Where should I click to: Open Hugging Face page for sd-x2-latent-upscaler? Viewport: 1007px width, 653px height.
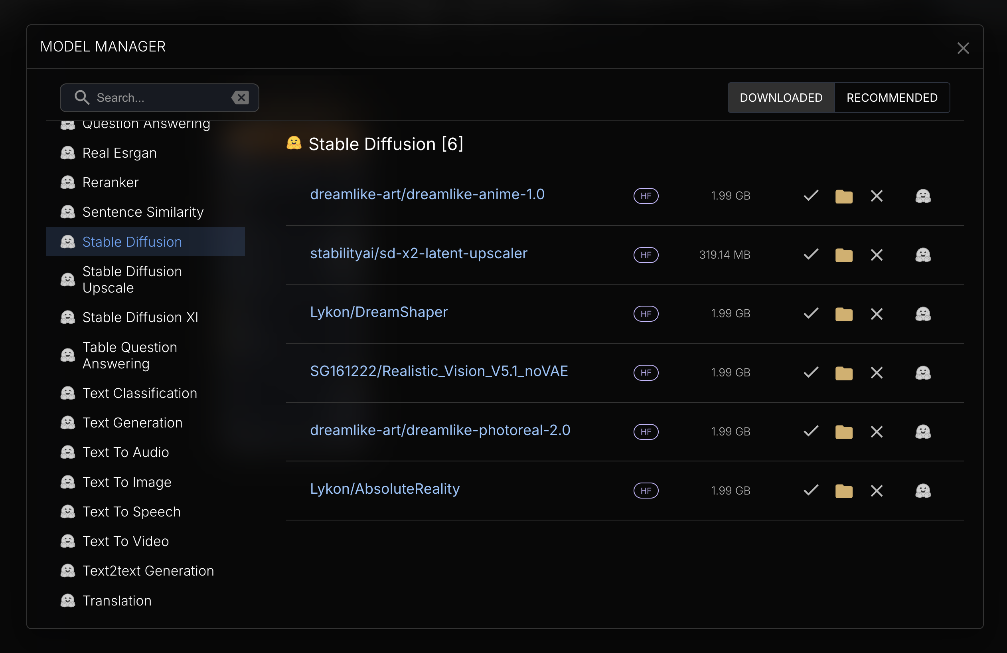923,255
